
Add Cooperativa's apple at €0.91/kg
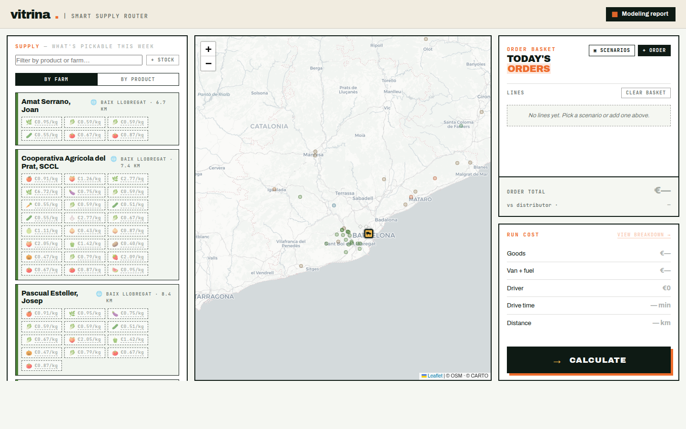point(42,179)
